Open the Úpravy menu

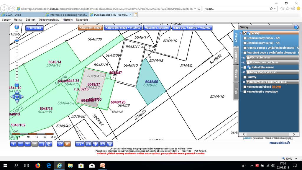(x=18, y=20)
